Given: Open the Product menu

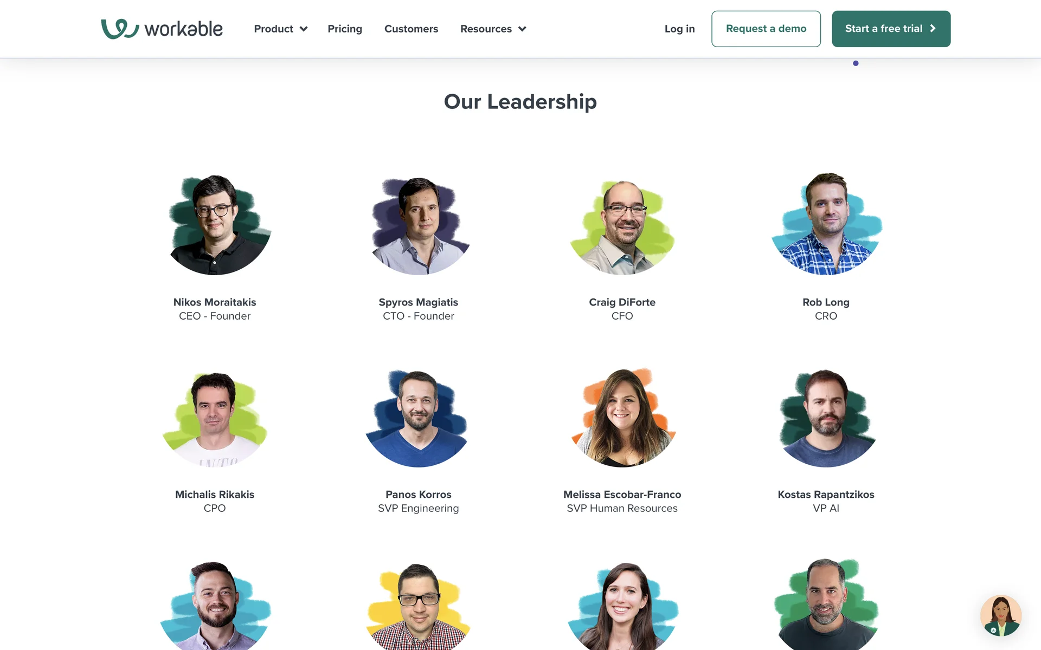Looking at the screenshot, I should 280,29.
